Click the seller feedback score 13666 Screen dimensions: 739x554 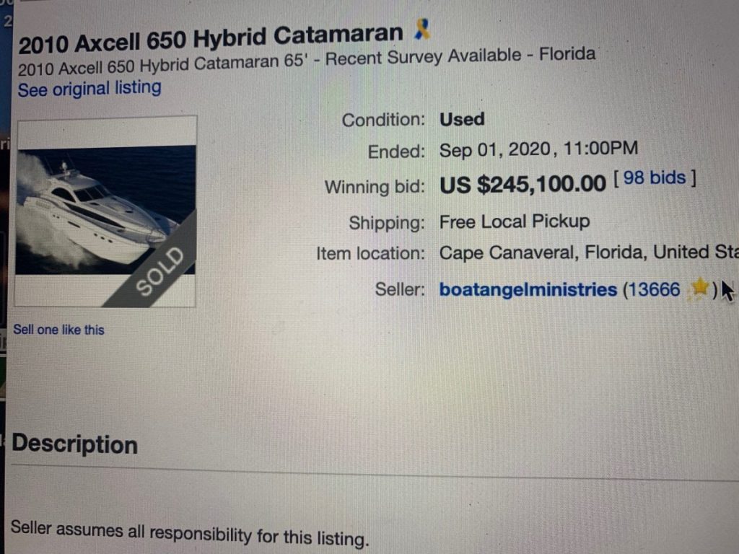click(x=652, y=290)
